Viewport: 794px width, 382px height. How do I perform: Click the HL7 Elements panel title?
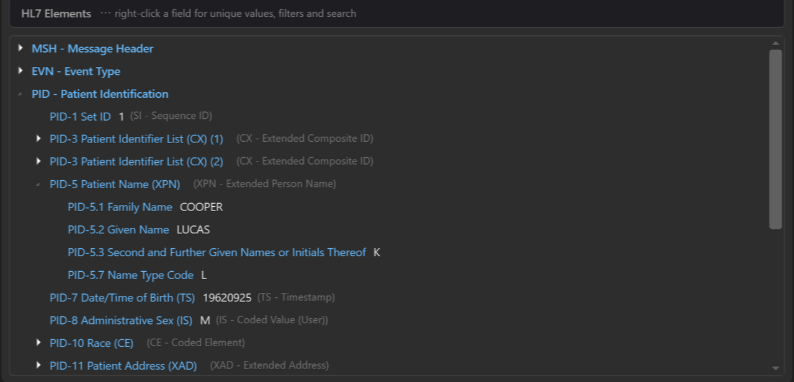pos(56,14)
